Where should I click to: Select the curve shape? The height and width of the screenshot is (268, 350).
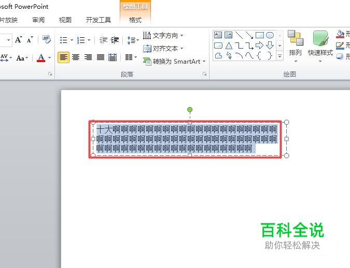pos(249,55)
